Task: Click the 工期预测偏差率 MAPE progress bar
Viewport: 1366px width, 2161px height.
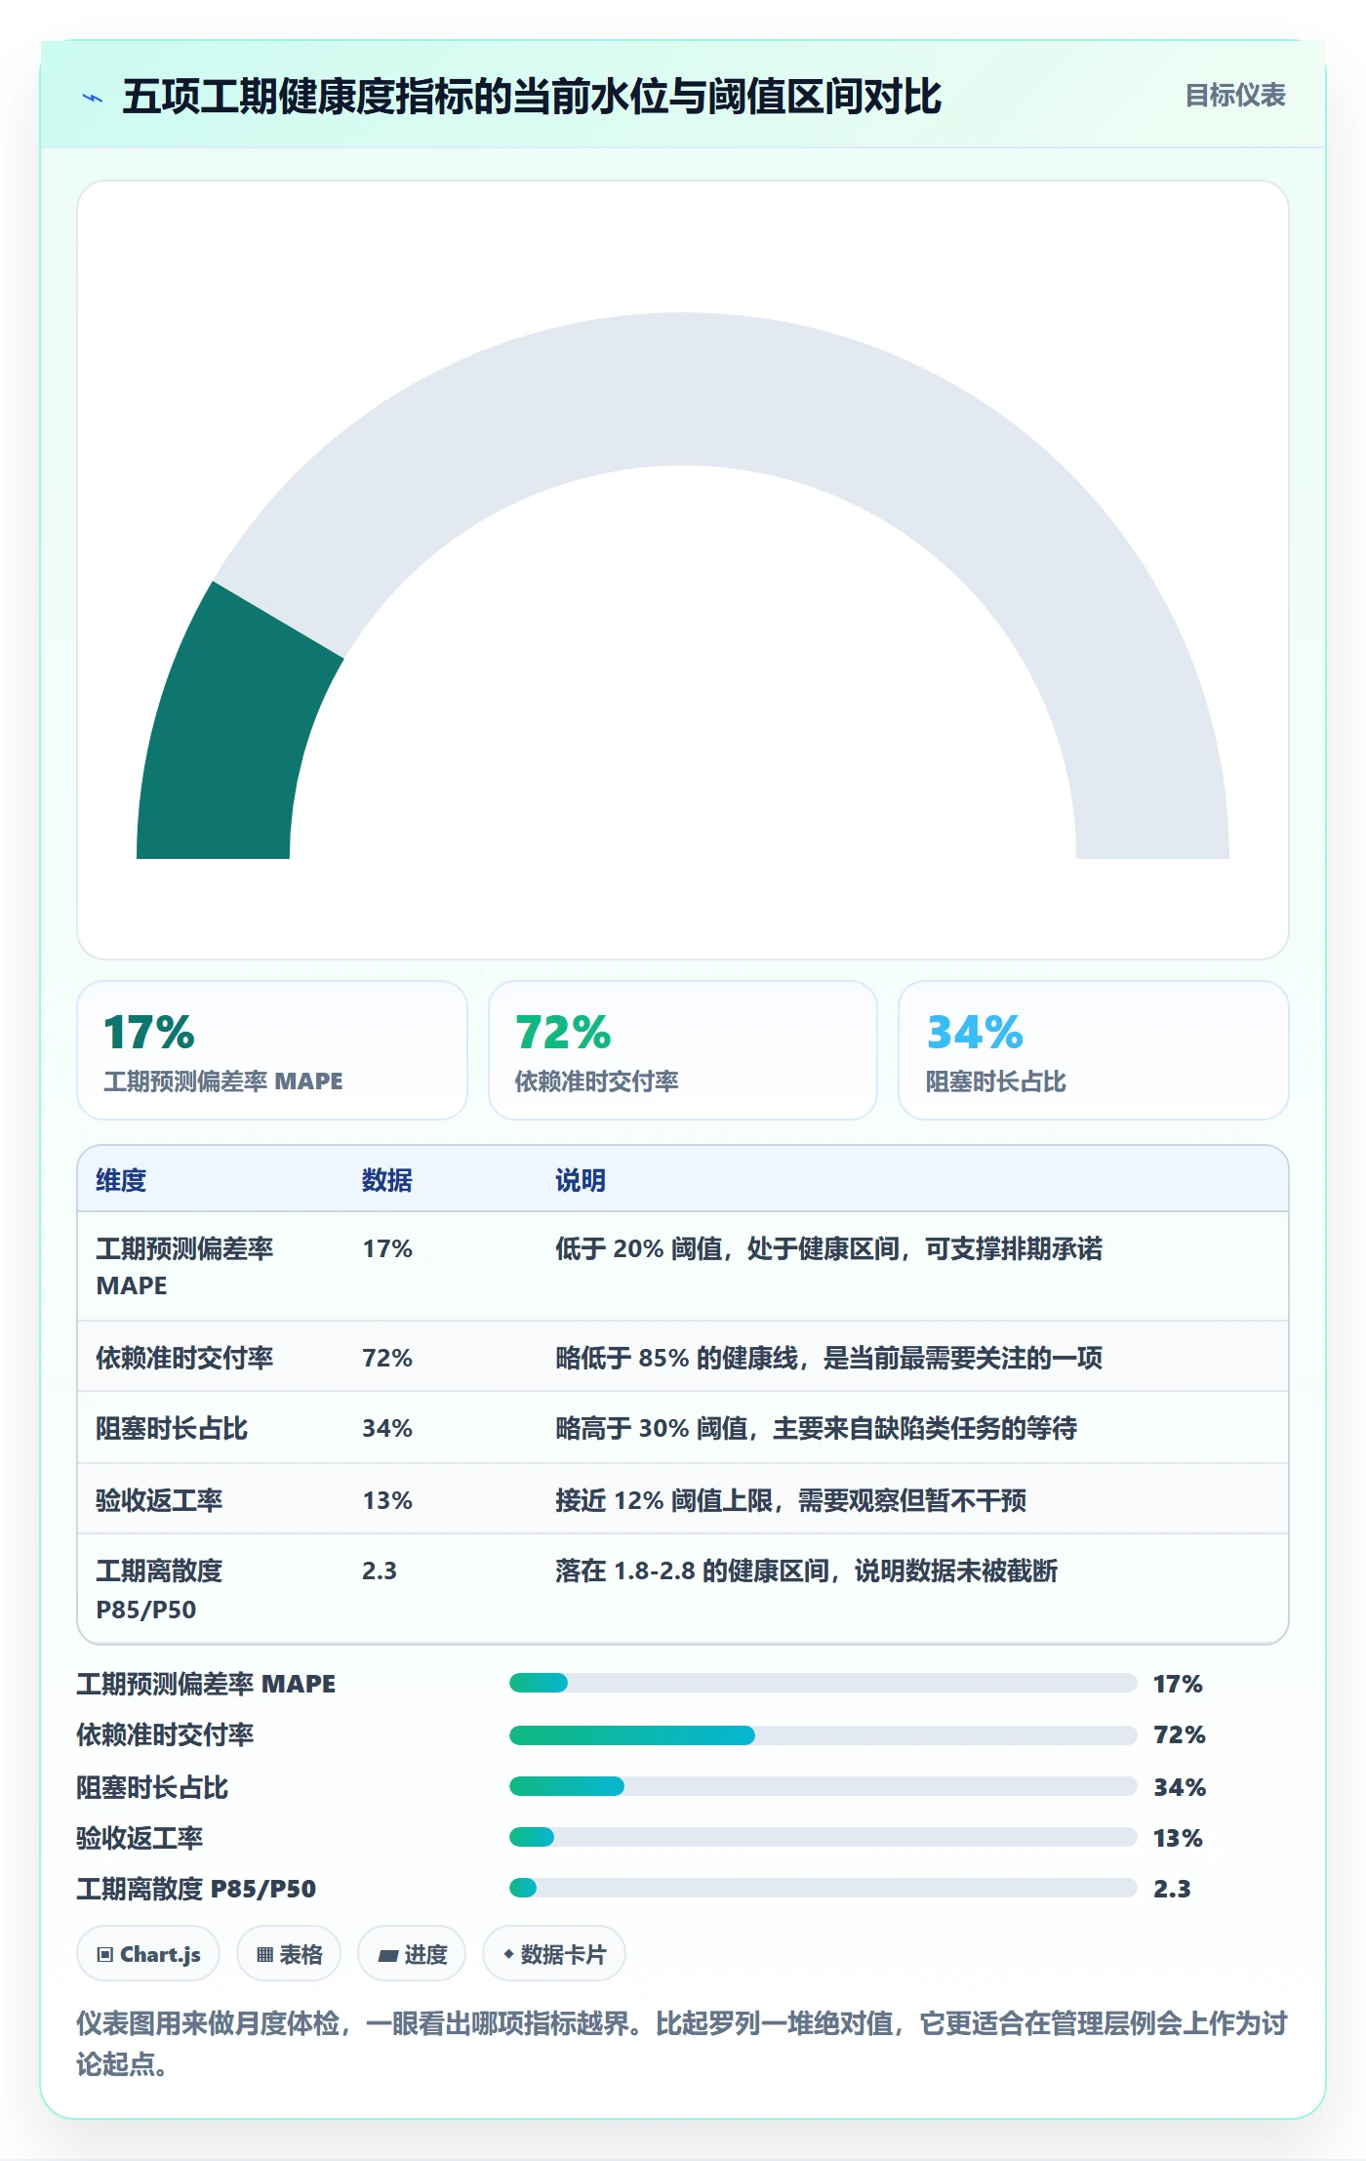Action: [823, 1683]
